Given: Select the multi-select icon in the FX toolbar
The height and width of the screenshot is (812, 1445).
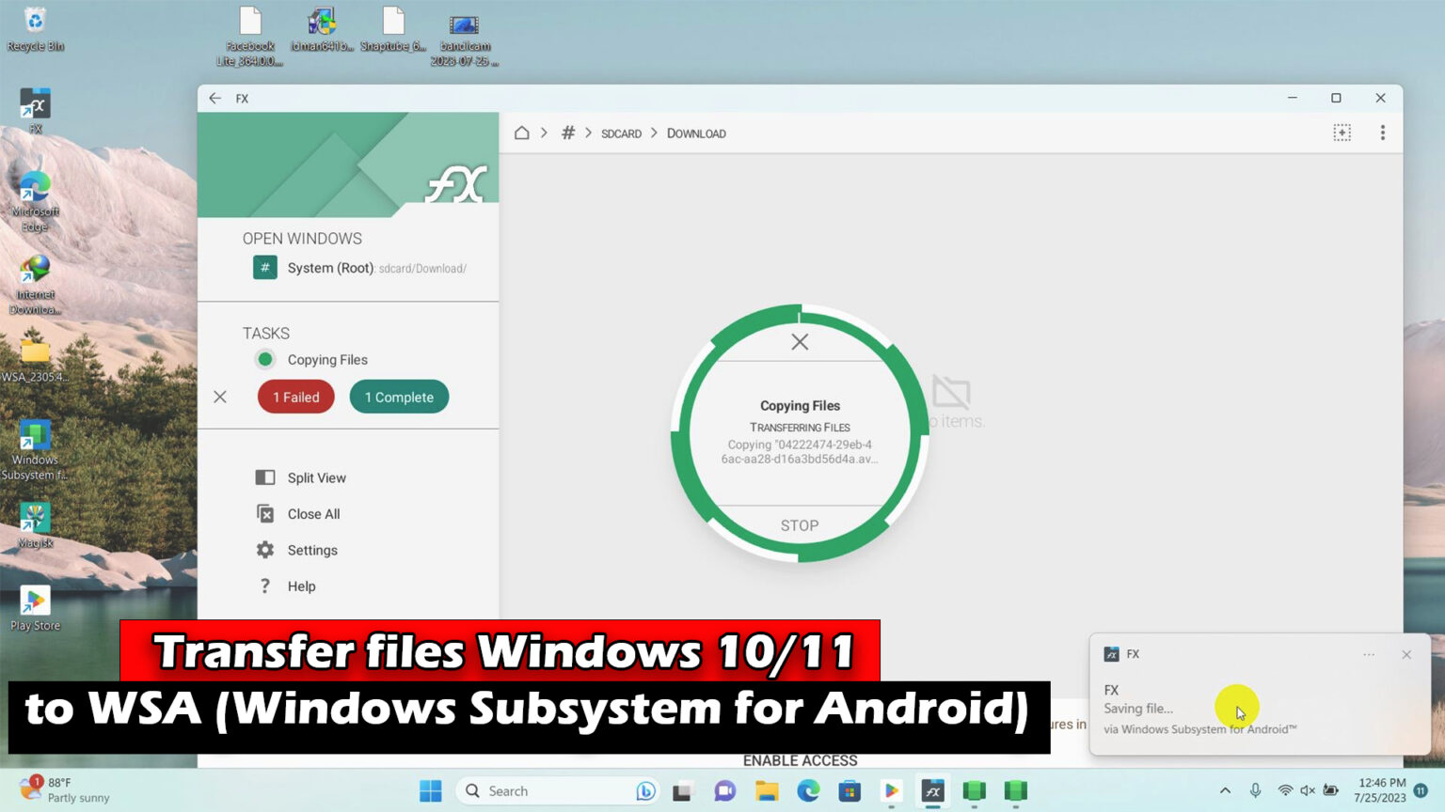Looking at the screenshot, I should [x=1342, y=133].
